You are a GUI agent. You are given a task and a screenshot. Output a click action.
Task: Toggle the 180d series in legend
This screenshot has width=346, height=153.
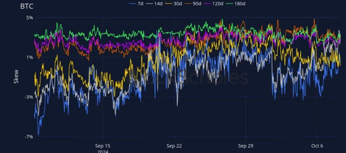click(x=236, y=3)
